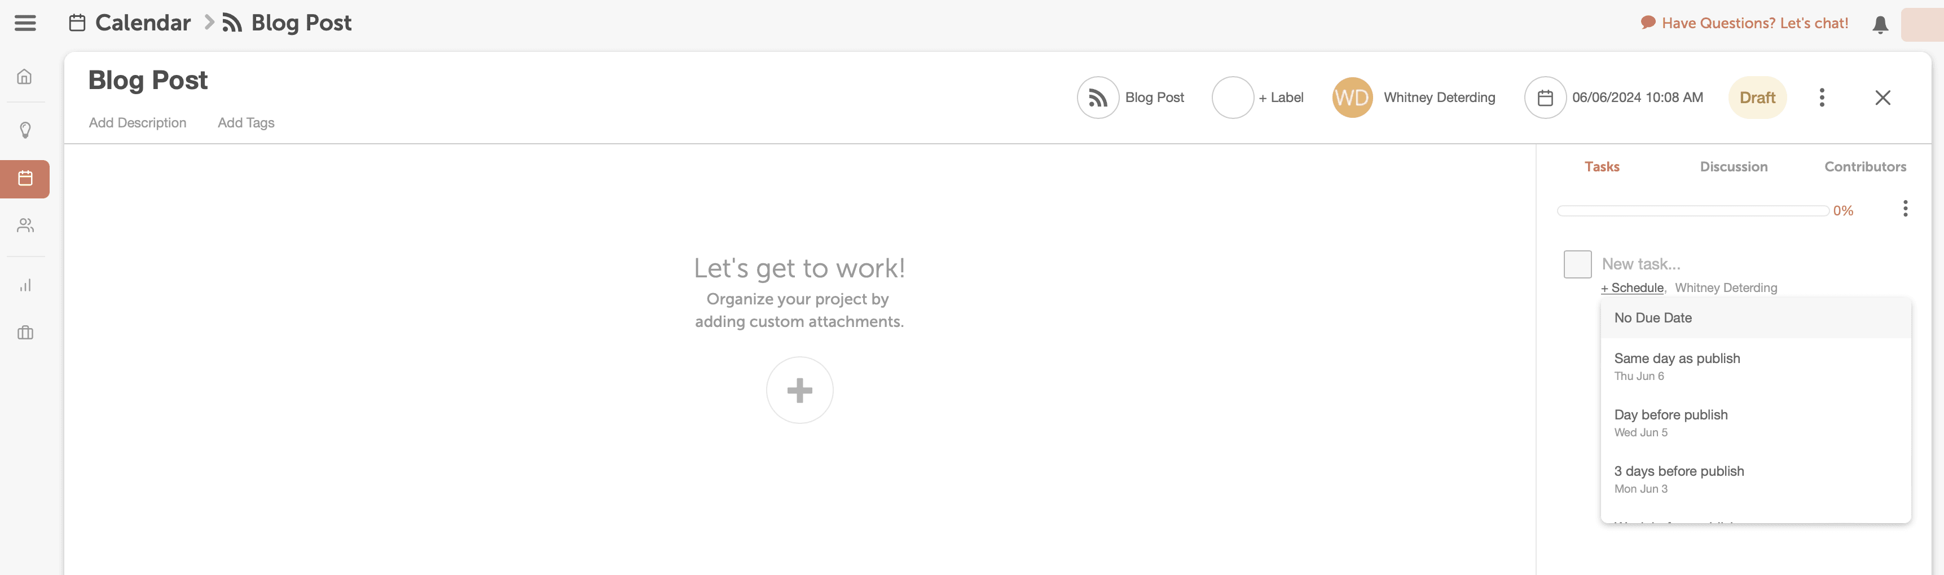Switch to the Tasks tab
The image size is (1944, 575).
click(1602, 167)
